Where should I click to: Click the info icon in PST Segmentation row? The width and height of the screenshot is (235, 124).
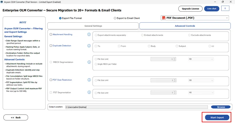click(x=89, y=93)
